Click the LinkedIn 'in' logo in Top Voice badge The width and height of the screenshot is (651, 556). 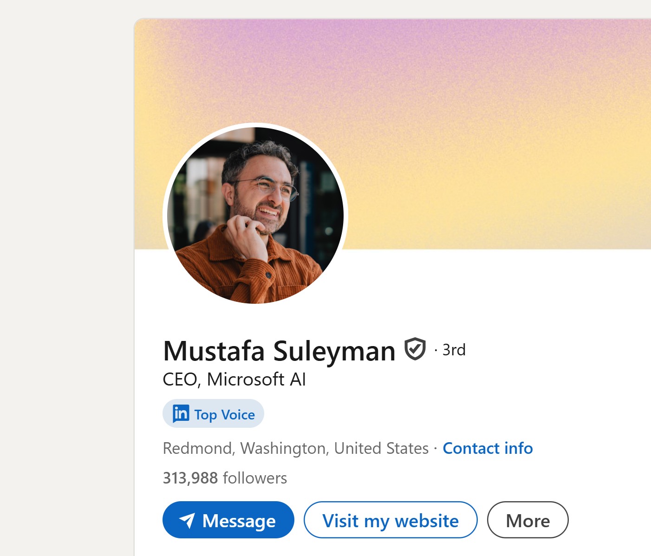[x=181, y=413]
